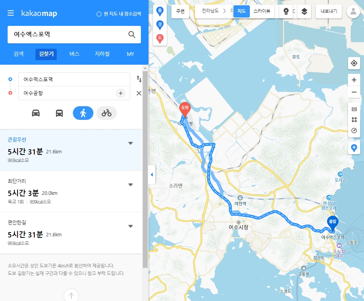Select the car driving mode icon
Image resolution: width=364 pixels, height=301 pixels.
[36, 113]
